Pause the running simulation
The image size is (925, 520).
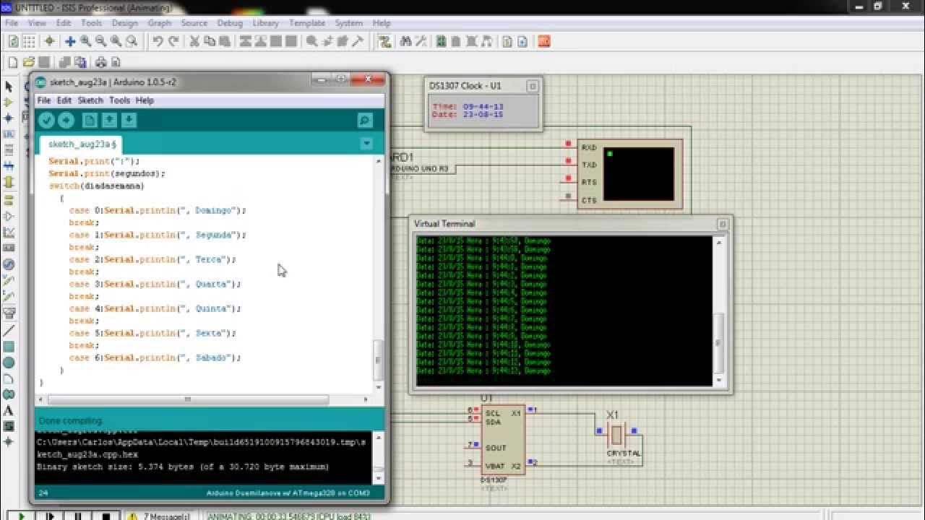[78, 516]
